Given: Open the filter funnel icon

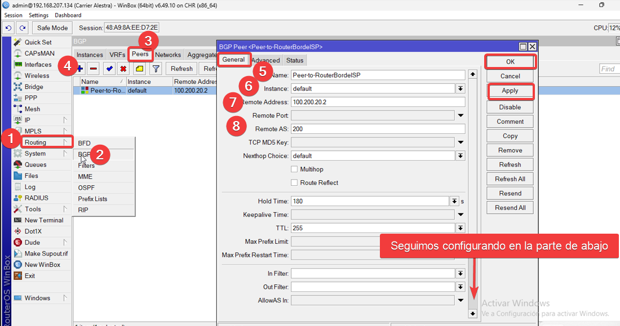Looking at the screenshot, I should click(156, 69).
